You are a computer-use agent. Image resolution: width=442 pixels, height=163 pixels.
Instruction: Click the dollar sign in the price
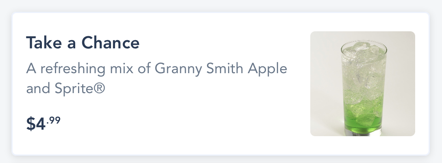coord(31,124)
